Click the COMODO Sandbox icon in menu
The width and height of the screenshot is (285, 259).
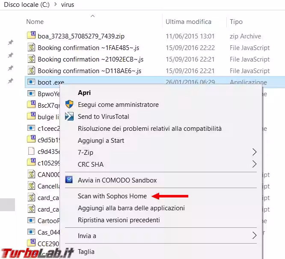click(69, 180)
